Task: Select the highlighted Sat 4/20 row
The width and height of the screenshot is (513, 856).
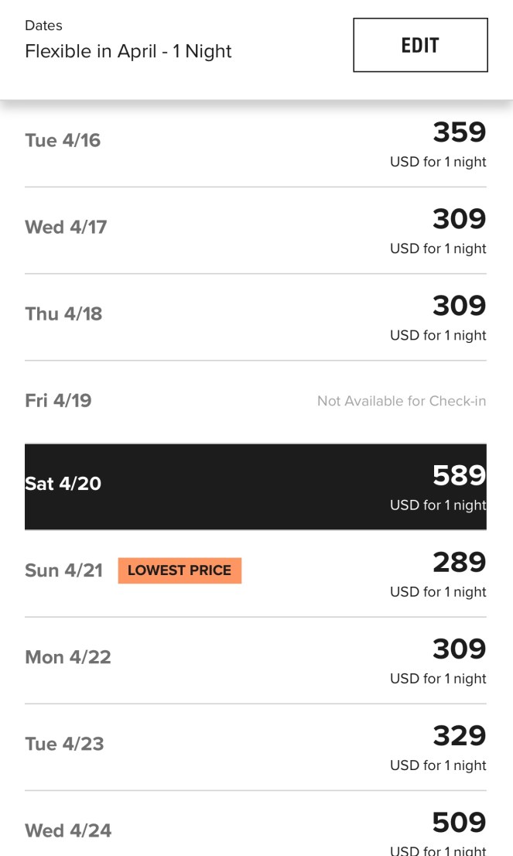Action: pos(63,484)
